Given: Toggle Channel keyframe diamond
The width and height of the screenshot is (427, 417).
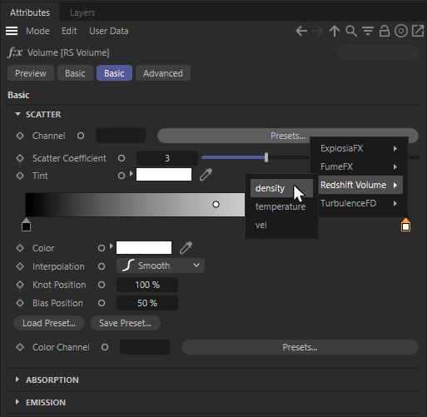Looking at the screenshot, I should pos(20,136).
